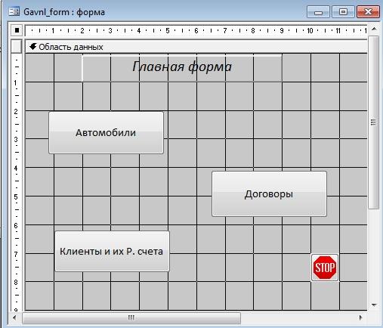Viewport: 383px width, 328px height.
Task: Click the vertical scrollbar thumb
Action: (x=374, y=122)
